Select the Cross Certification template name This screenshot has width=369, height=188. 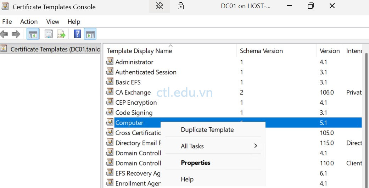point(138,133)
